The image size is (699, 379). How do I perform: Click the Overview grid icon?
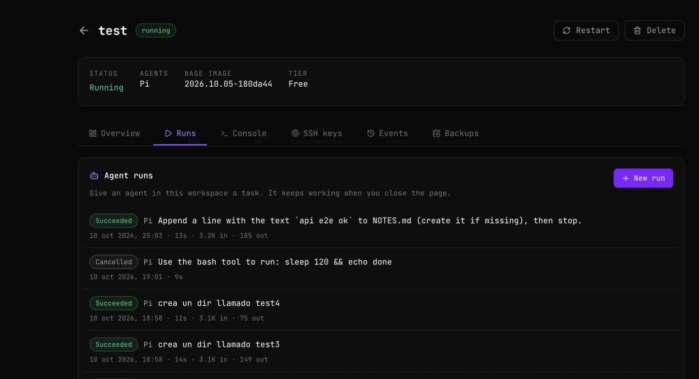pyautogui.click(x=93, y=133)
